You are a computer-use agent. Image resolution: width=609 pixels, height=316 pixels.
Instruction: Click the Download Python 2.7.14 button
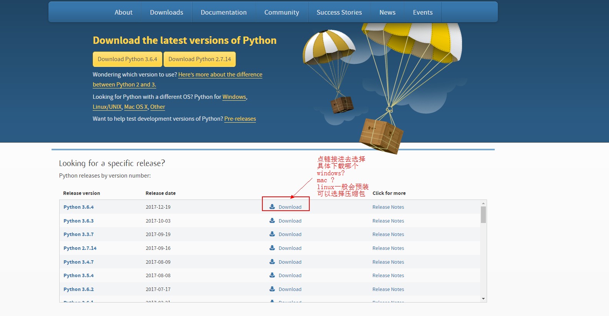click(200, 59)
